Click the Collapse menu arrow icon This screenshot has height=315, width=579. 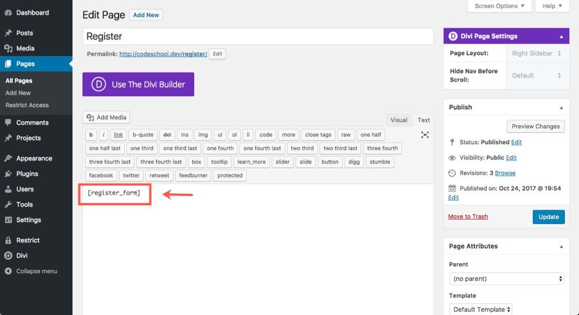point(8,271)
